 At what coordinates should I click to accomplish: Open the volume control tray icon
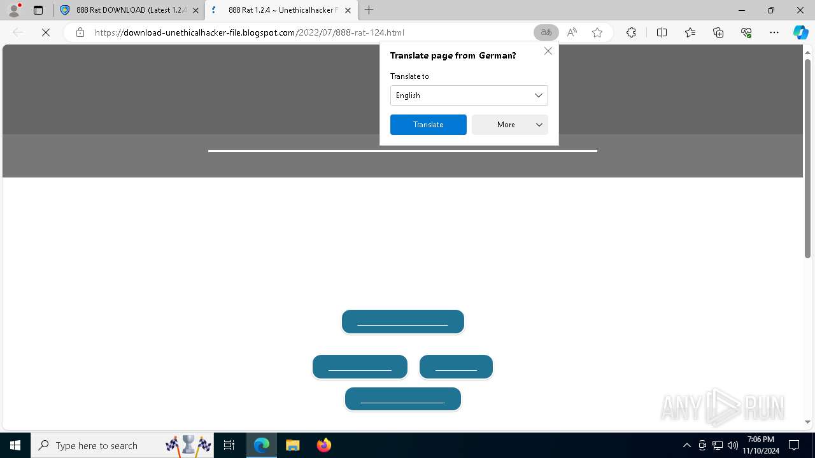click(x=733, y=445)
